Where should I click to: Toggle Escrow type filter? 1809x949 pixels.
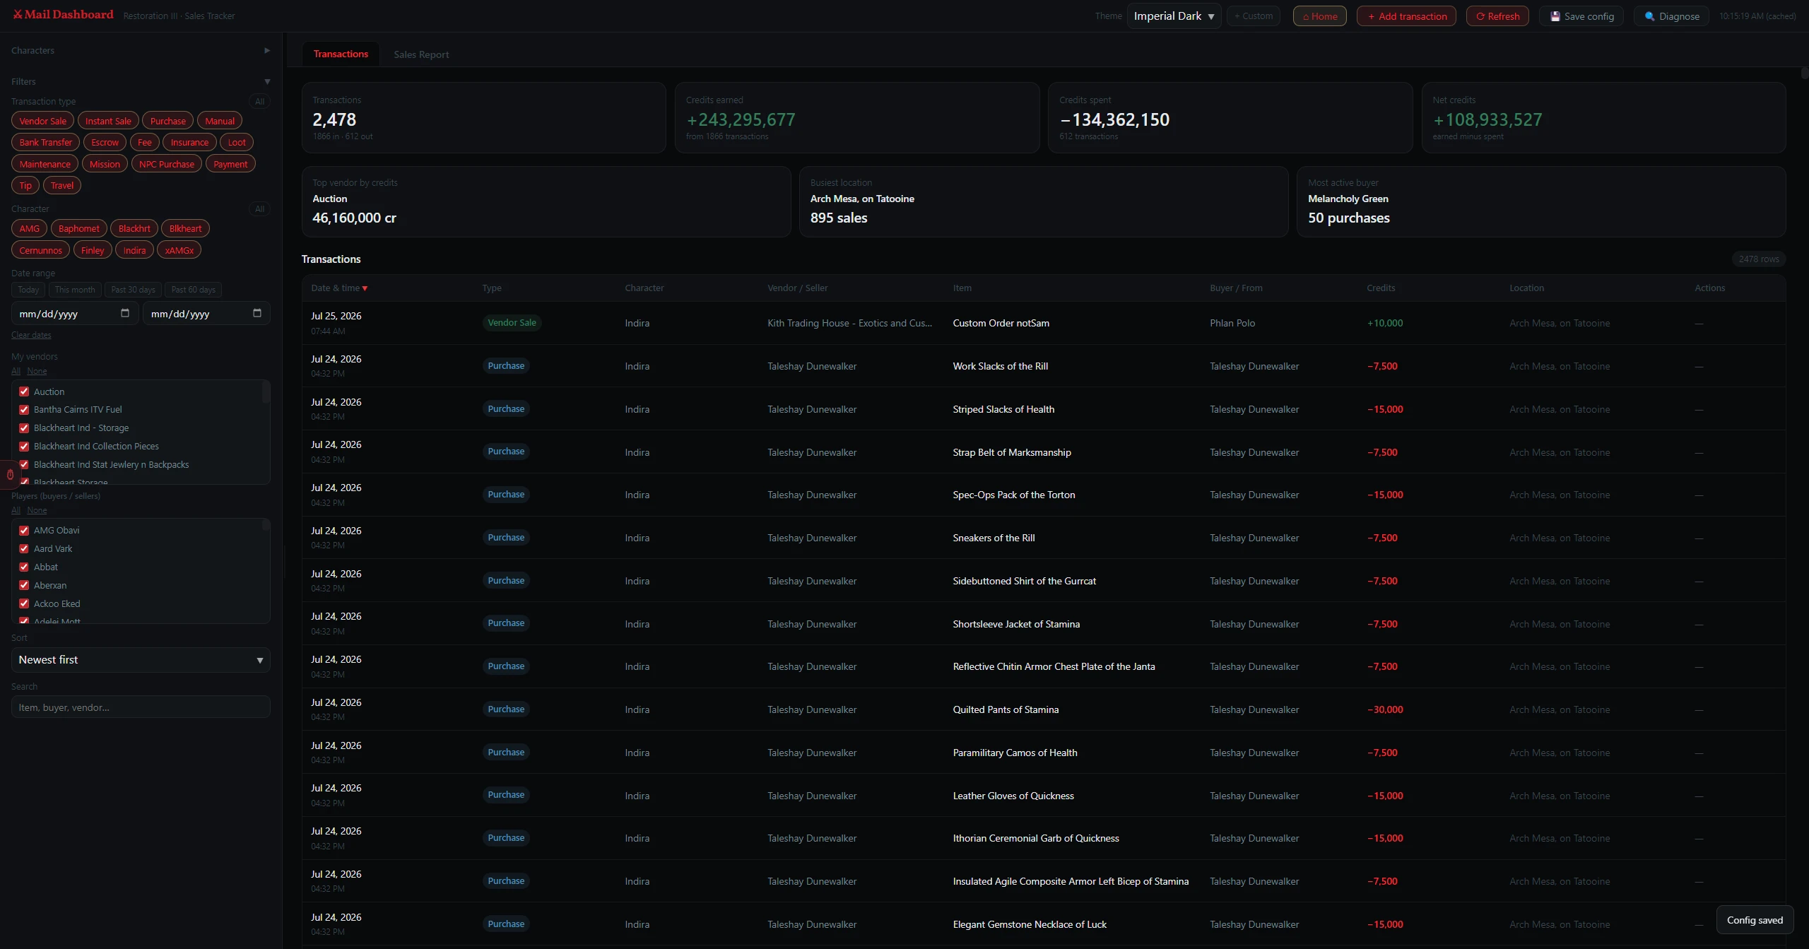[105, 142]
